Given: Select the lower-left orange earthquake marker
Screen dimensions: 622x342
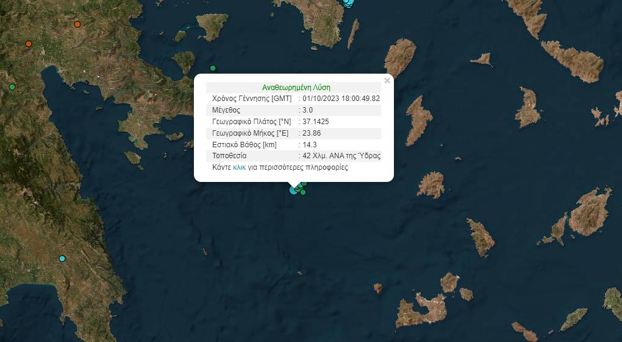Looking at the screenshot, I should (29, 44).
